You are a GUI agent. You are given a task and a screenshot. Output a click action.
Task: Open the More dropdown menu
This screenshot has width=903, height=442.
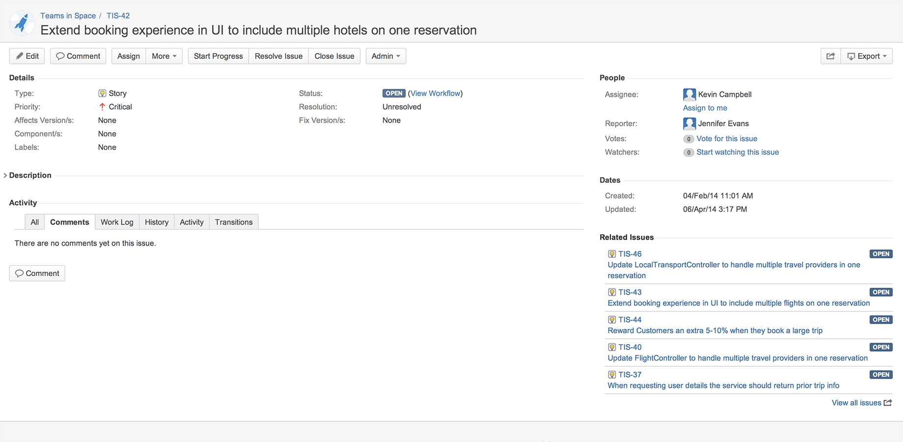tap(164, 56)
